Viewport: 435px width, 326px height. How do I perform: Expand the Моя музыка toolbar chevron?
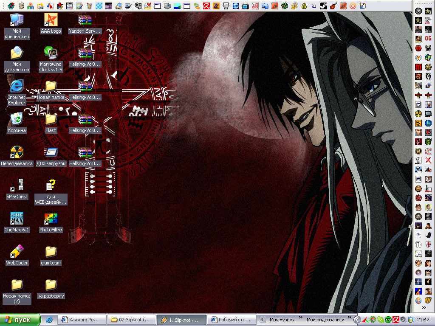pyautogui.click(x=301, y=318)
